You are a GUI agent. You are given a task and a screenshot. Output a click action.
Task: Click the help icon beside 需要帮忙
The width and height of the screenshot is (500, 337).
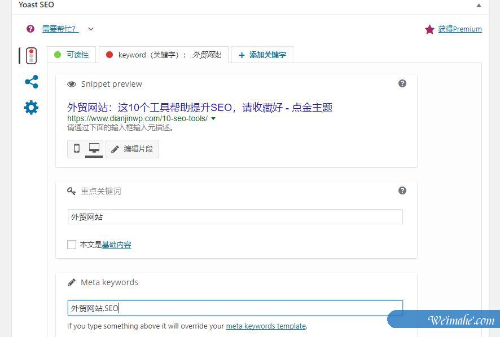coord(30,29)
